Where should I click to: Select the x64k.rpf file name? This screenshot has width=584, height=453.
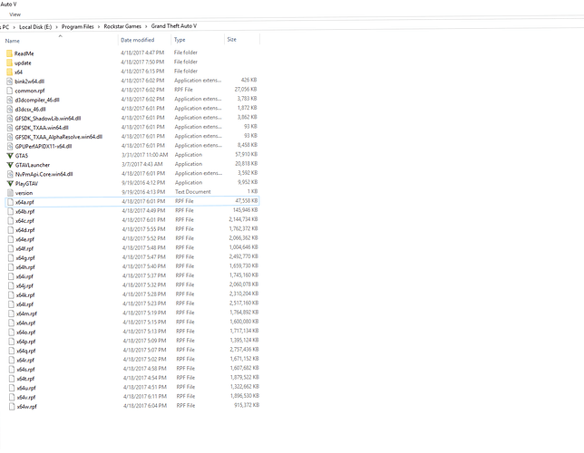click(25, 295)
